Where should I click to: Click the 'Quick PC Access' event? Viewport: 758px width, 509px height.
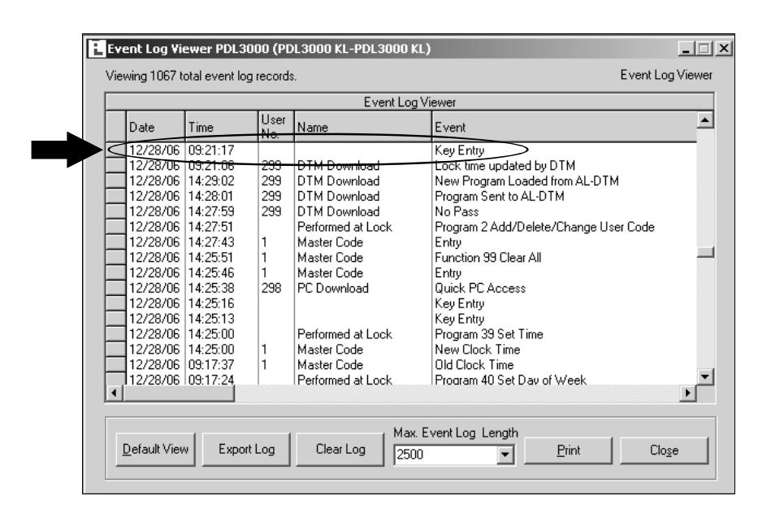[480, 289]
